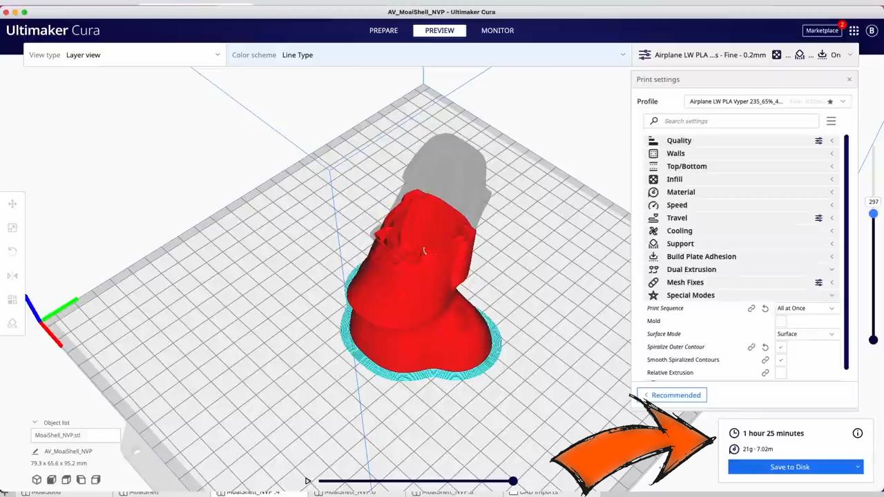Click the Quality section settings icon
The image size is (884, 497).
click(x=818, y=140)
